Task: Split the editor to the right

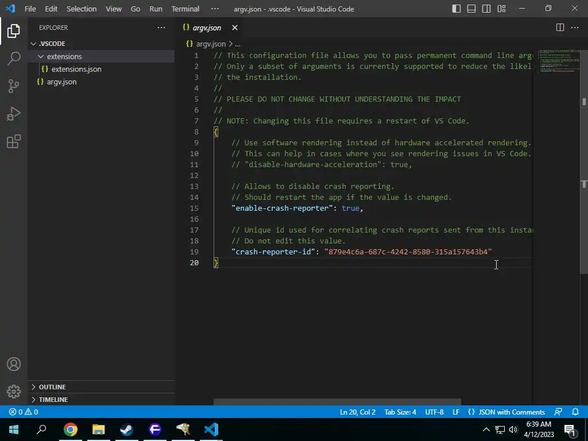Action: click(560, 28)
